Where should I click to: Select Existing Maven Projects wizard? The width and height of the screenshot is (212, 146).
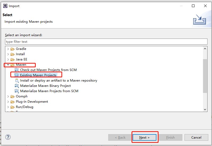pyautogui.click(x=38, y=75)
